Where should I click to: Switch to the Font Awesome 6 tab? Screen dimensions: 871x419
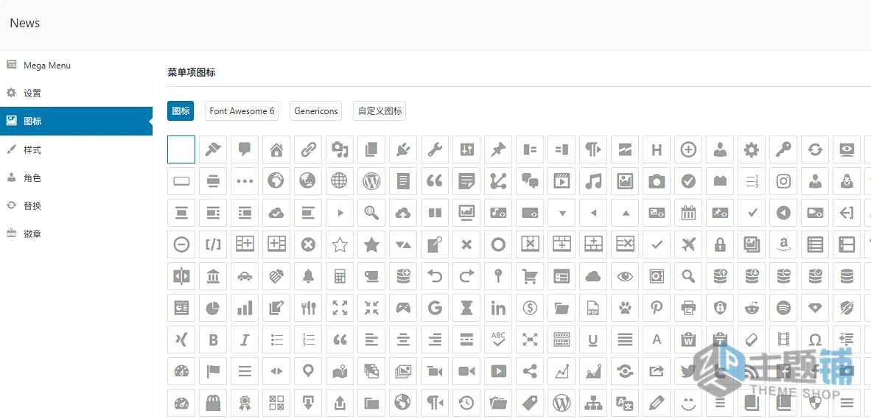point(242,111)
